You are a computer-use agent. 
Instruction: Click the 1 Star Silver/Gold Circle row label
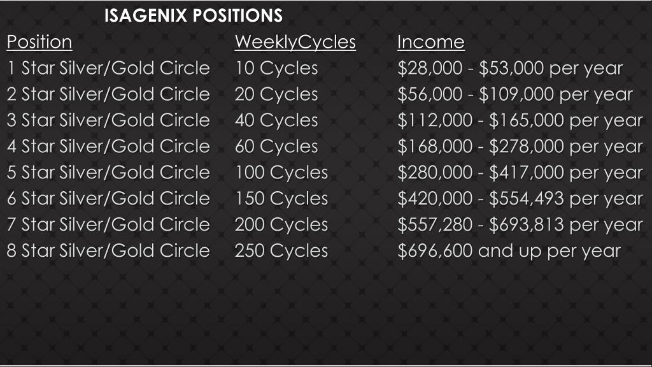point(108,68)
